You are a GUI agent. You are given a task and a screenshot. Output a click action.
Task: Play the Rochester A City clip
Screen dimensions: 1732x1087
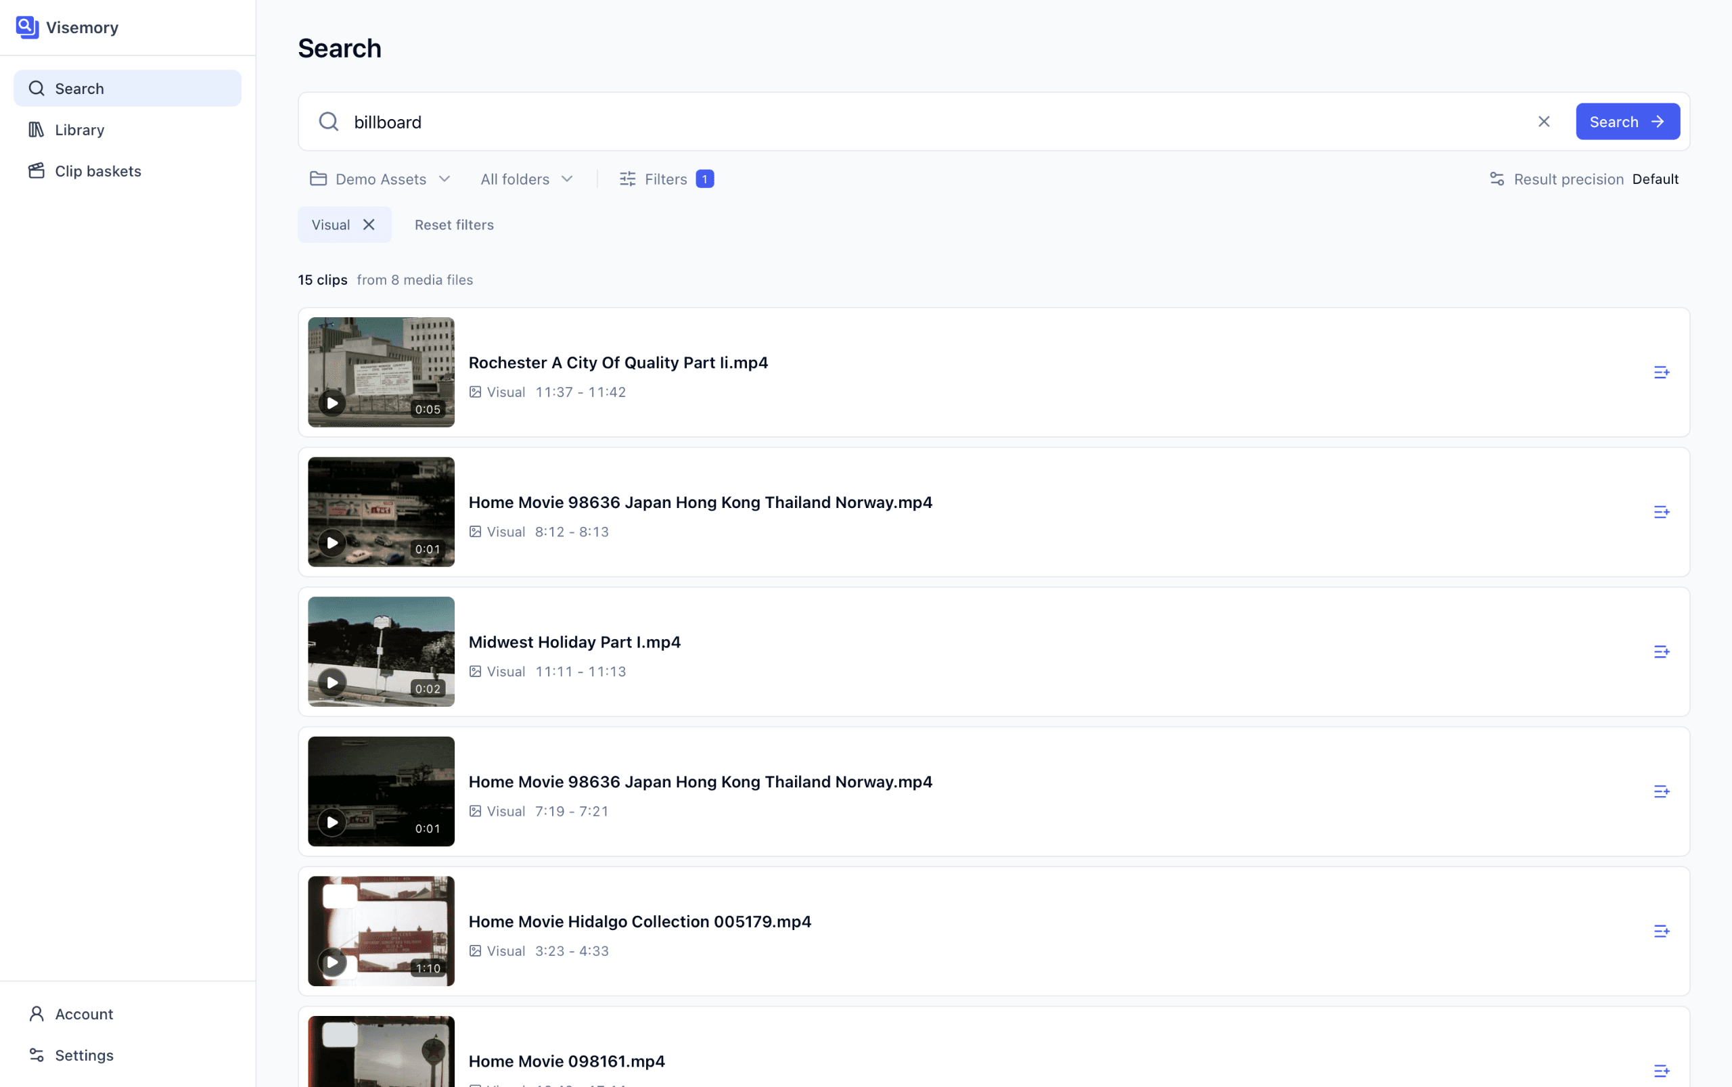(x=332, y=403)
